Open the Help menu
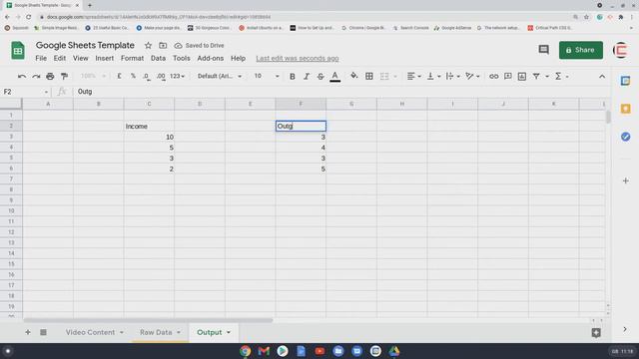639x359 pixels. click(x=238, y=58)
